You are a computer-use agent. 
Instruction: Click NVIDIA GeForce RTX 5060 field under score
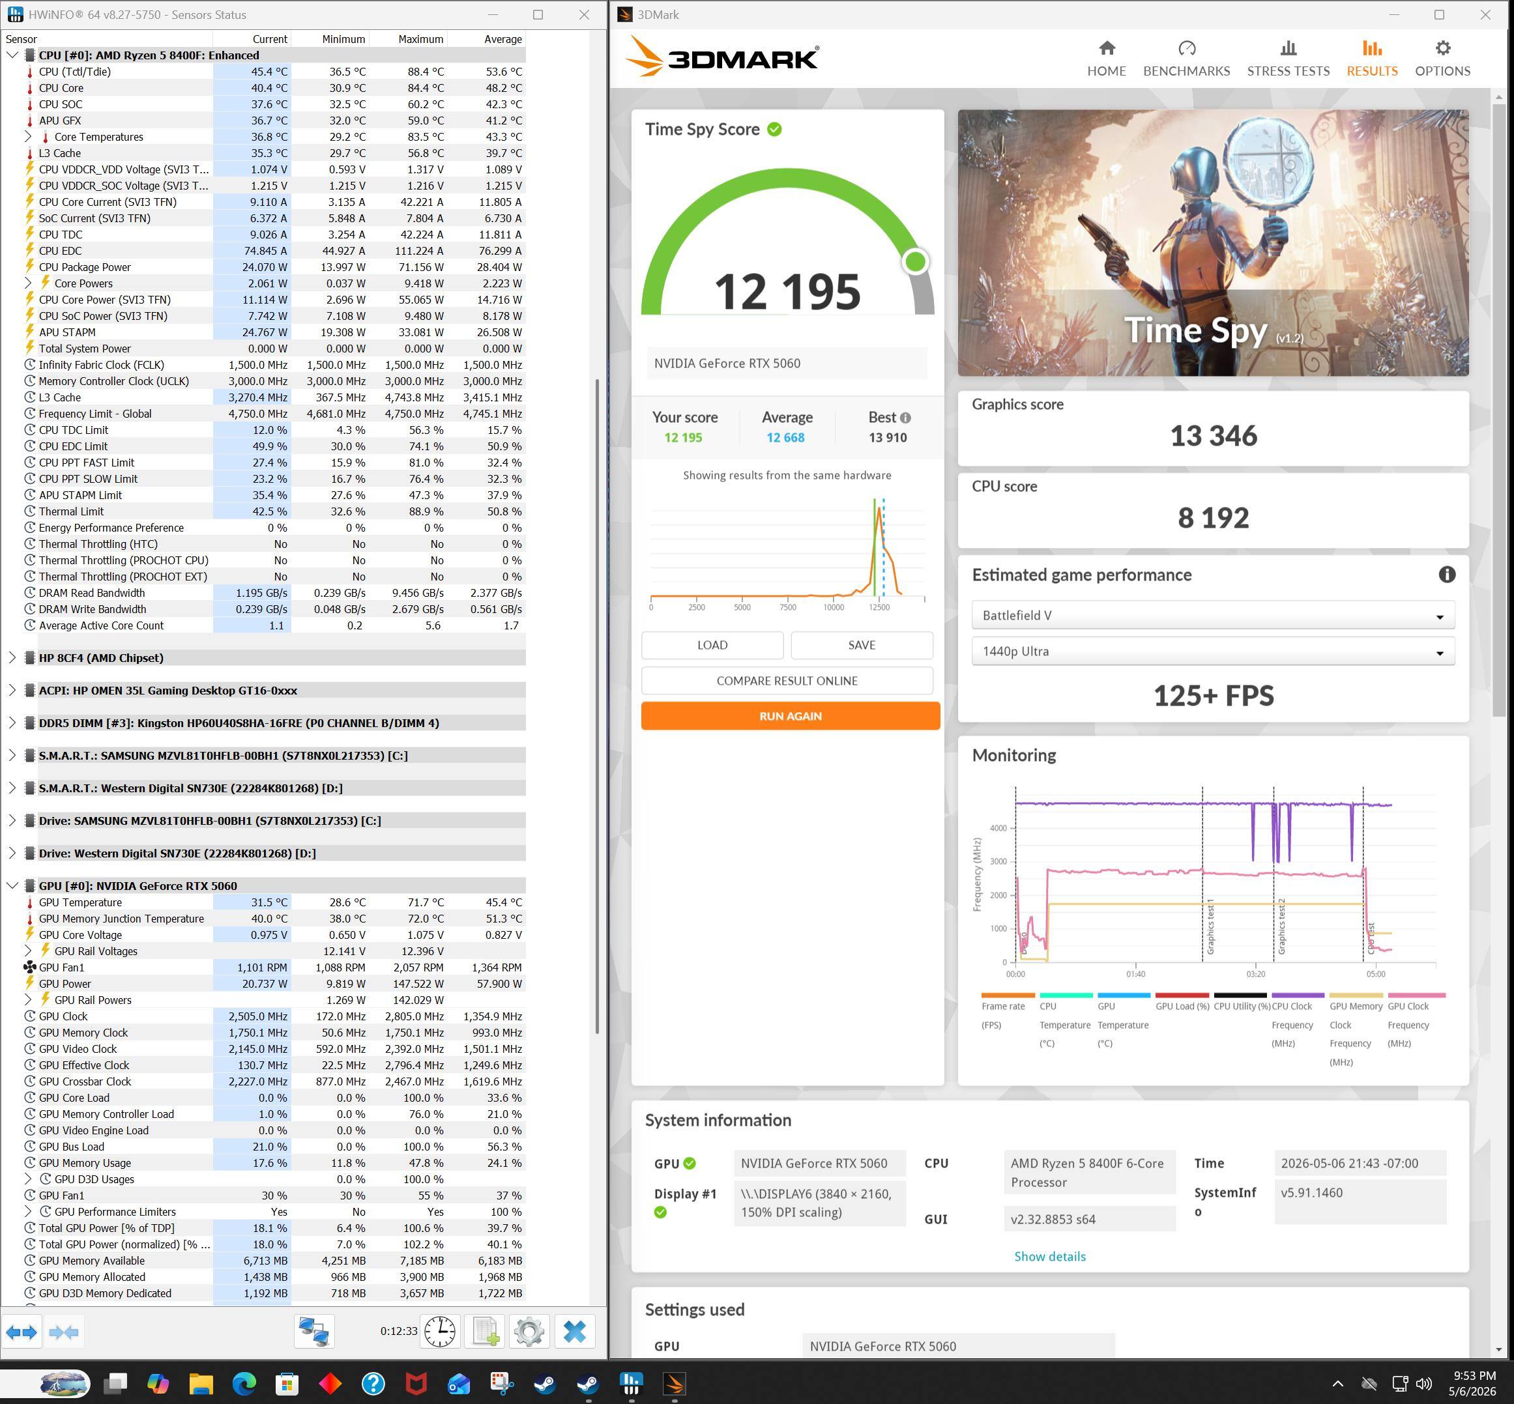tap(787, 363)
